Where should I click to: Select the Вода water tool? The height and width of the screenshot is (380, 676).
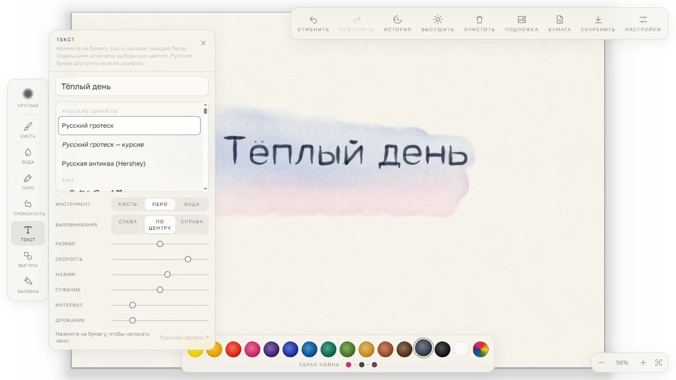coord(28,156)
